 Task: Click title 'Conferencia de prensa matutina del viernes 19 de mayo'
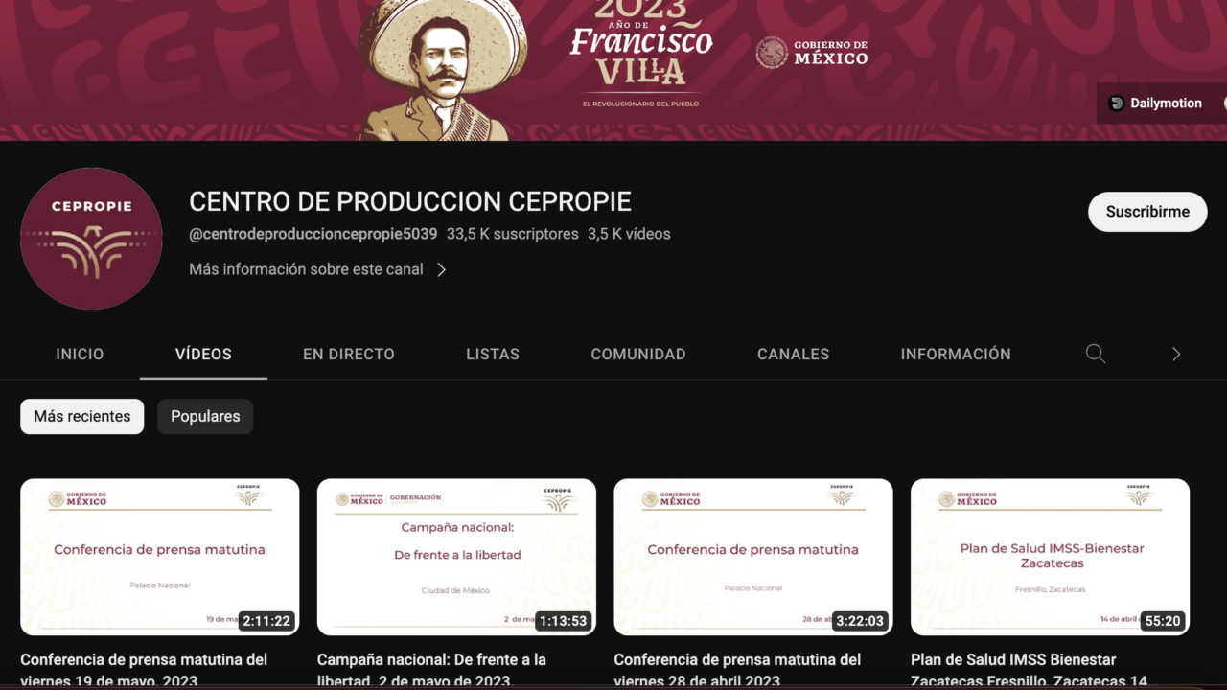(144, 671)
